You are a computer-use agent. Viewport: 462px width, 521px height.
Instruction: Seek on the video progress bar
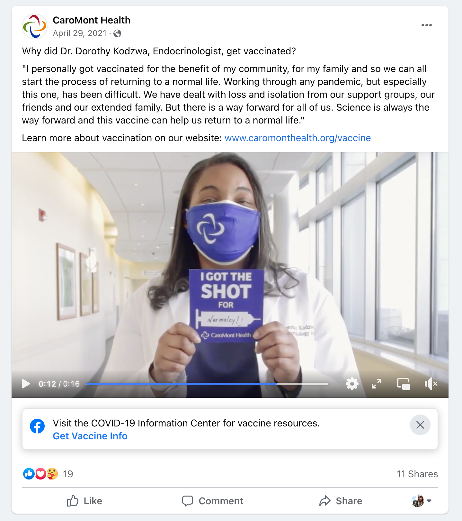click(207, 384)
